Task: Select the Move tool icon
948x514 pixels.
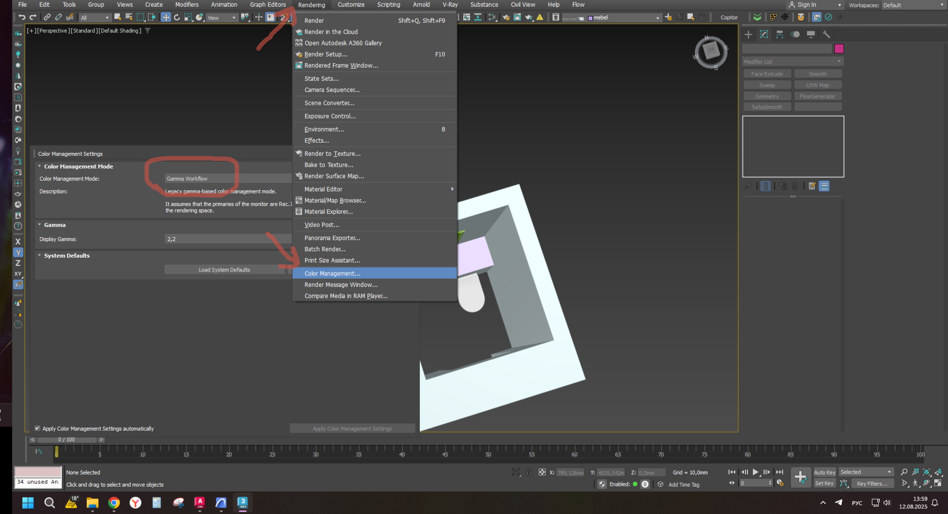Action: [166, 17]
